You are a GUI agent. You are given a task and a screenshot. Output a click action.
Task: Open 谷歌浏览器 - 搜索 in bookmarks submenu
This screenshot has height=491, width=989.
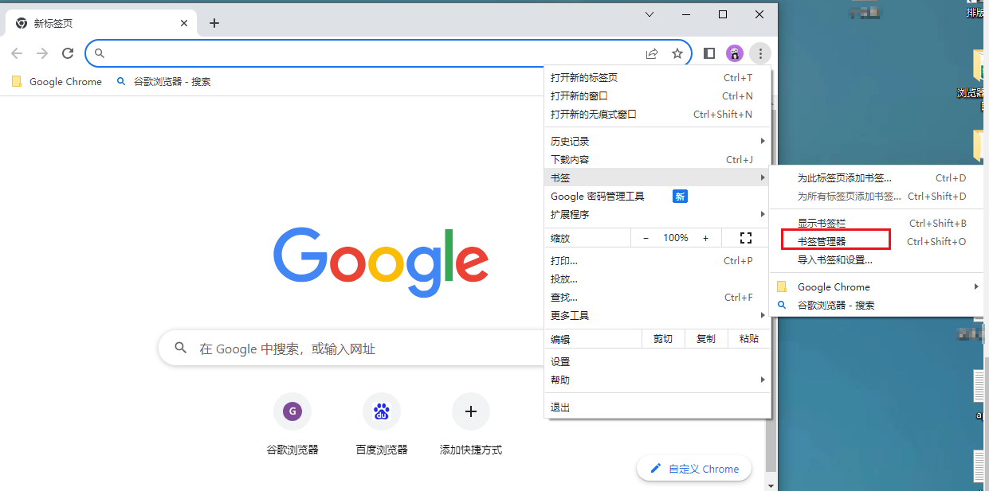pos(877,305)
